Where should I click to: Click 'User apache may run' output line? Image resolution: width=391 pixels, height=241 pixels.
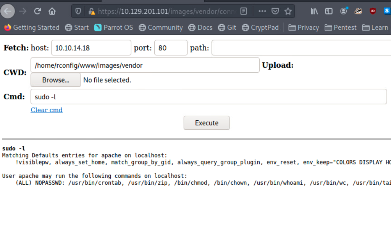click(95, 176)
